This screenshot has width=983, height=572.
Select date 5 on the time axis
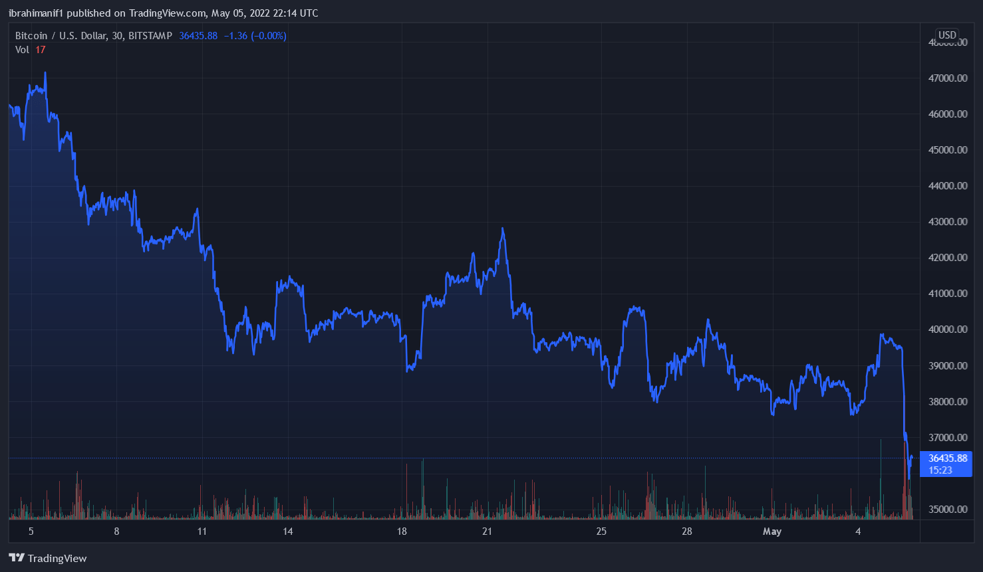coord(31,531)
